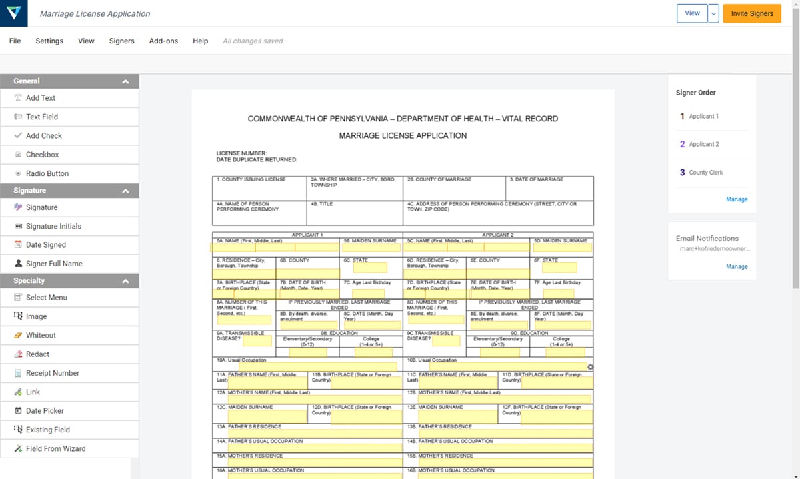Screen dimensions: 800x479
Task: Select the Redact tool icon
Action: (18, 354)
